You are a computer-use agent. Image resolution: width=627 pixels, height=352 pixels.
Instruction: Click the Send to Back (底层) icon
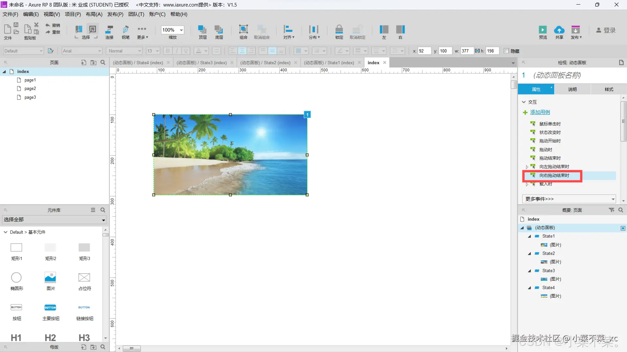click(219, 30)
